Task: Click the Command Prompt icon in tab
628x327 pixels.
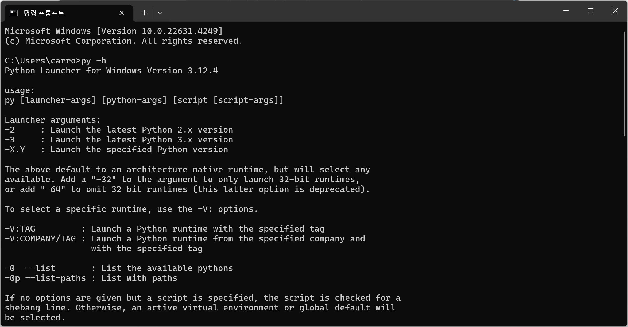Action: (14, 13)
